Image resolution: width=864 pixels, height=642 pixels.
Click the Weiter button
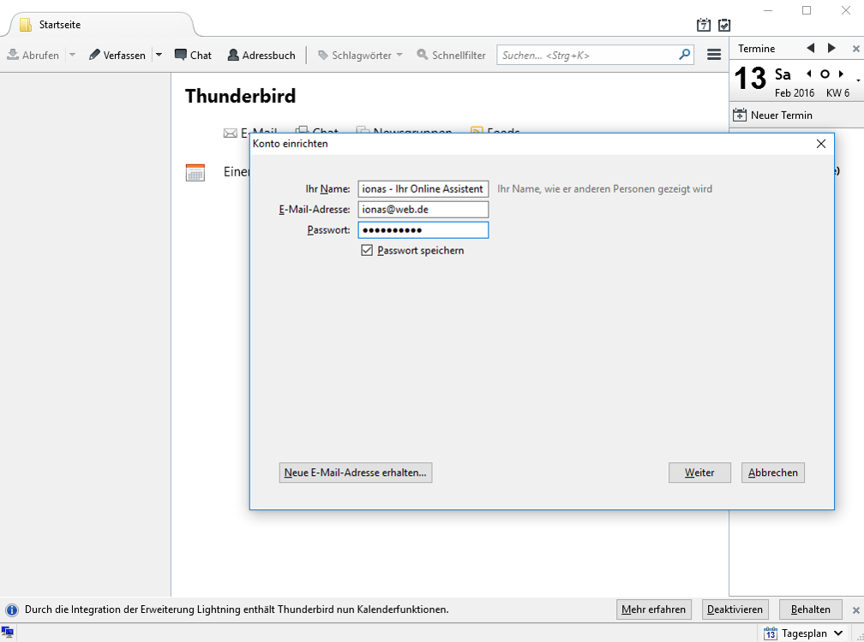(699, 473)
